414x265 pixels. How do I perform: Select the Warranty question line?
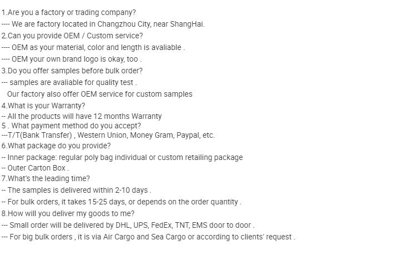[43, 106]
